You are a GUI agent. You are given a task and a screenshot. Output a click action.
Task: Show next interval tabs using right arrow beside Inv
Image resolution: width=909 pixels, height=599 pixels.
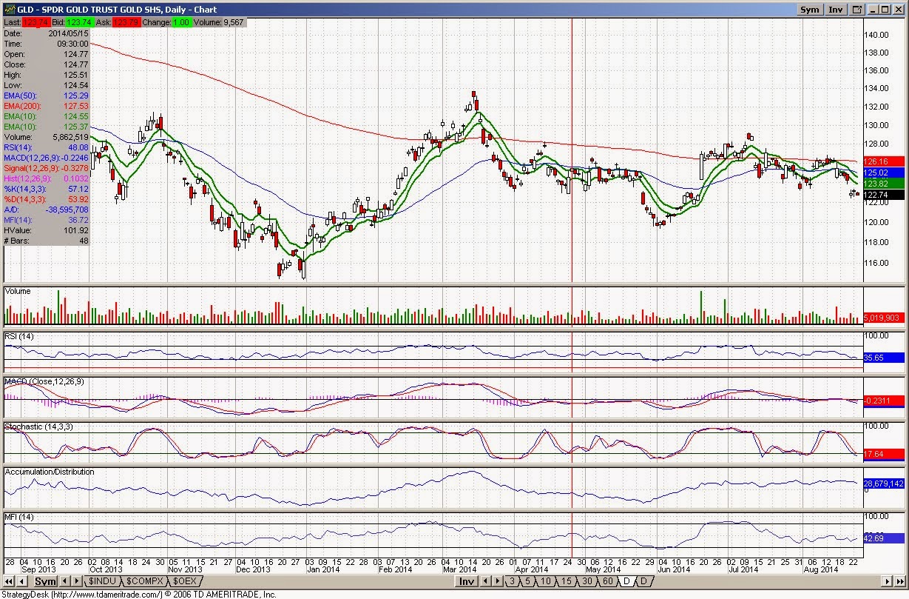497,581
